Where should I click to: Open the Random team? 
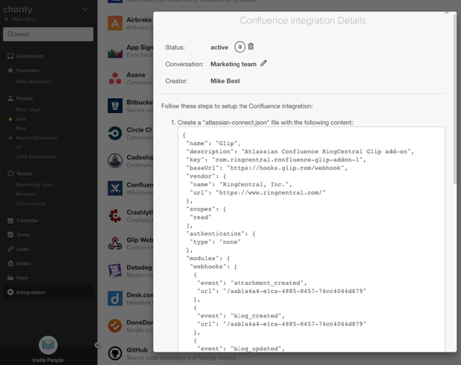click(26, 194)
